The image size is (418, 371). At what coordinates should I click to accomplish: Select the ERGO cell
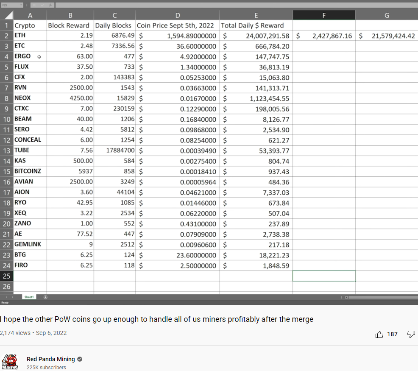30,56
